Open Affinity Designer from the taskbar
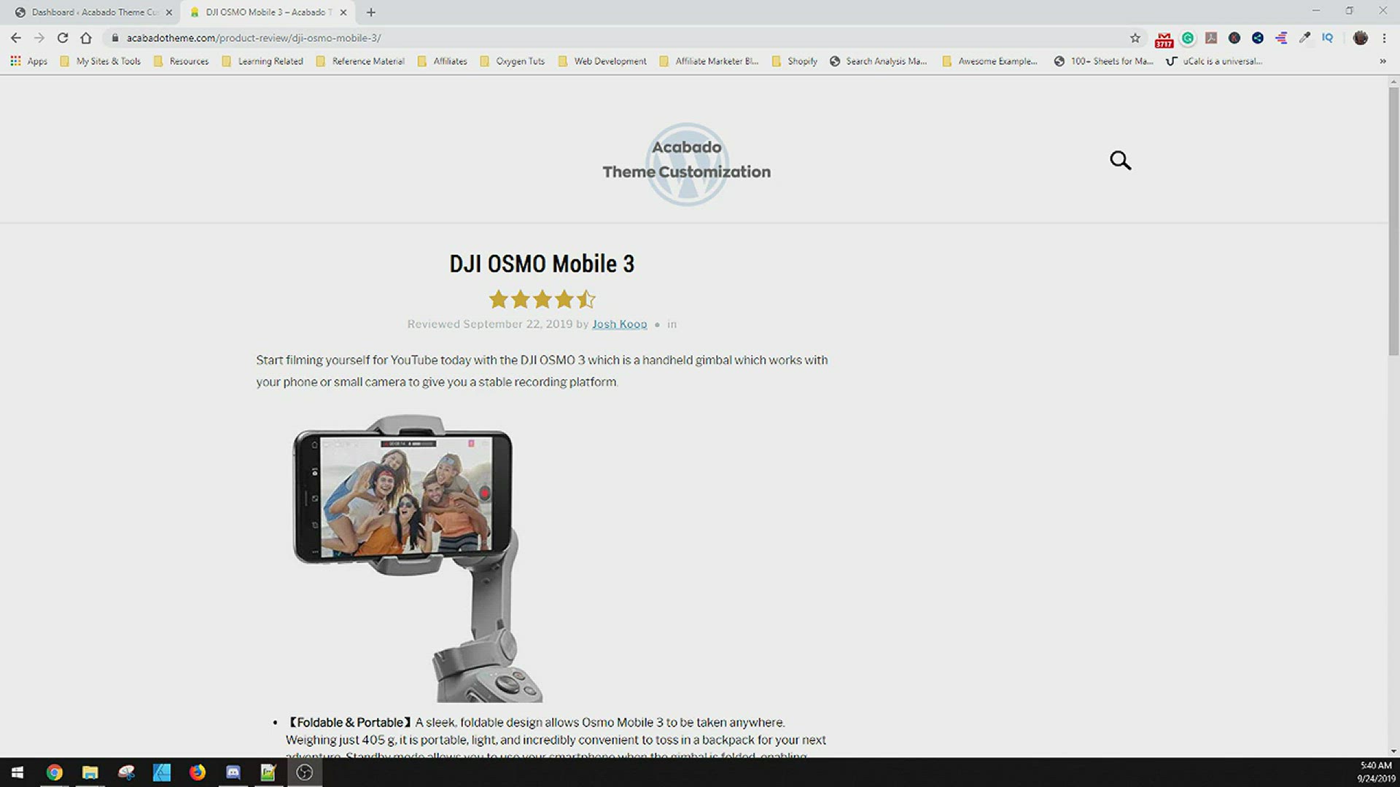 click(x=162, y=772)
